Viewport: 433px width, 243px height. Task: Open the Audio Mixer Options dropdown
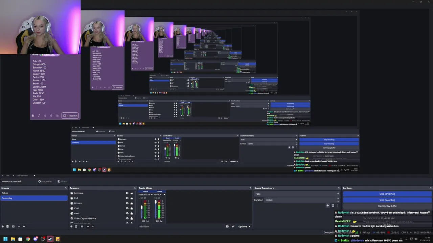245,226
